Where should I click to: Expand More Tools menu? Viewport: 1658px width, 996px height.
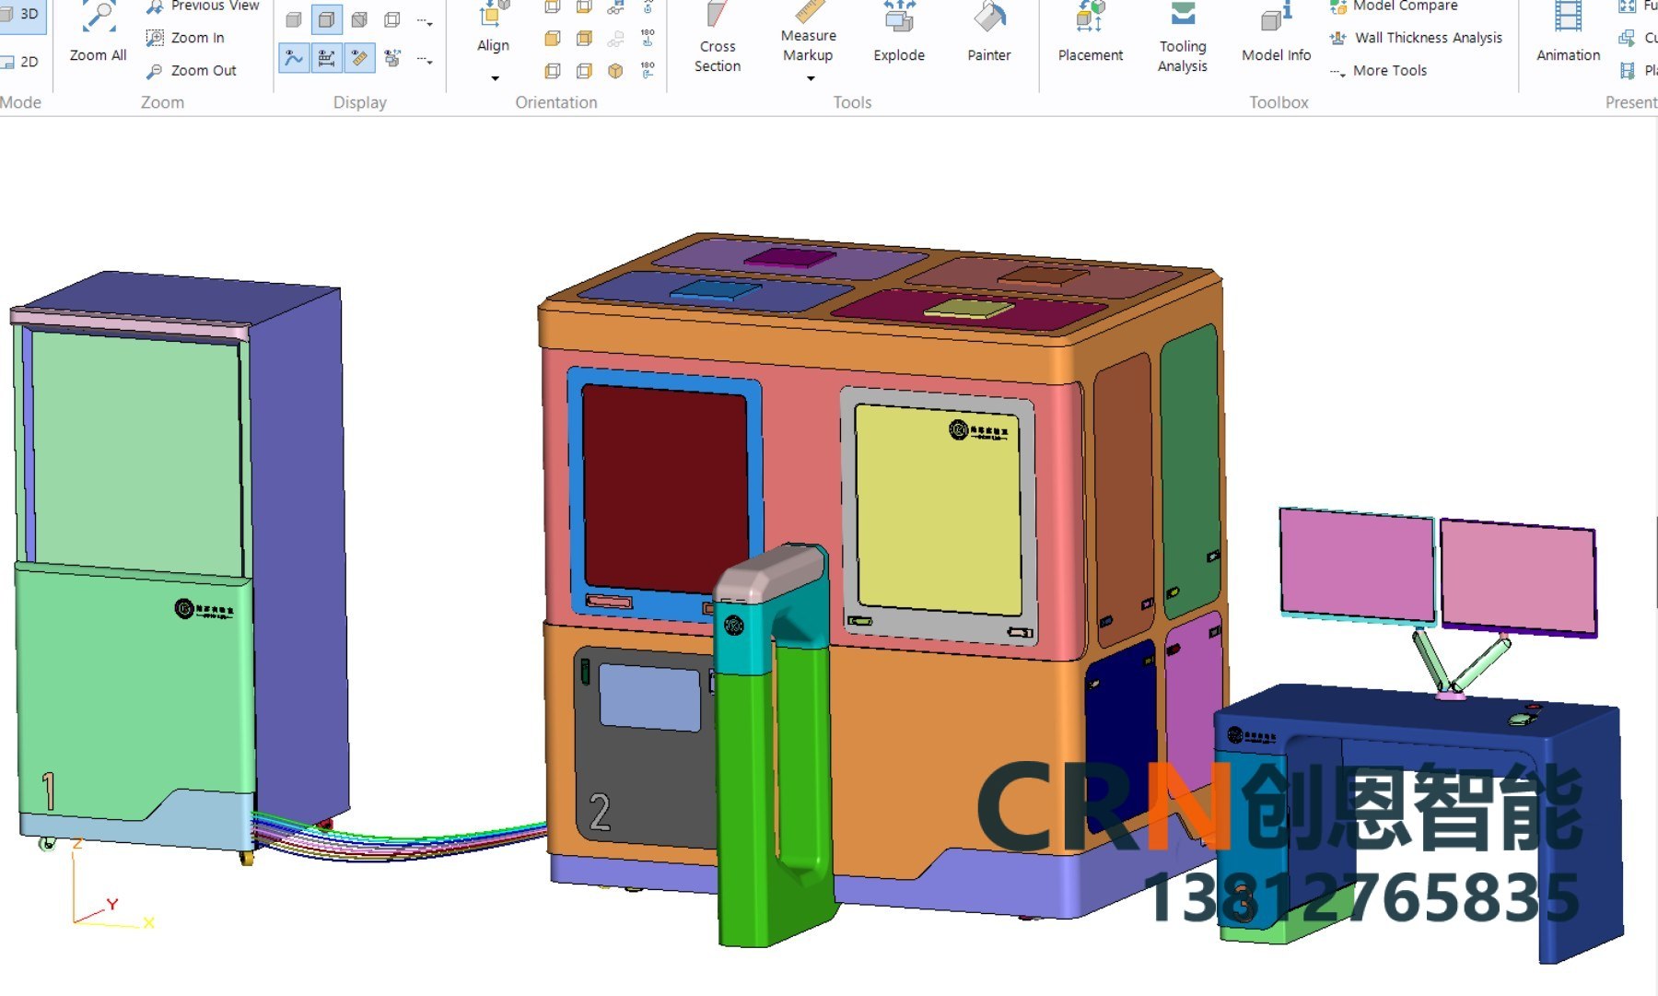1378,71
